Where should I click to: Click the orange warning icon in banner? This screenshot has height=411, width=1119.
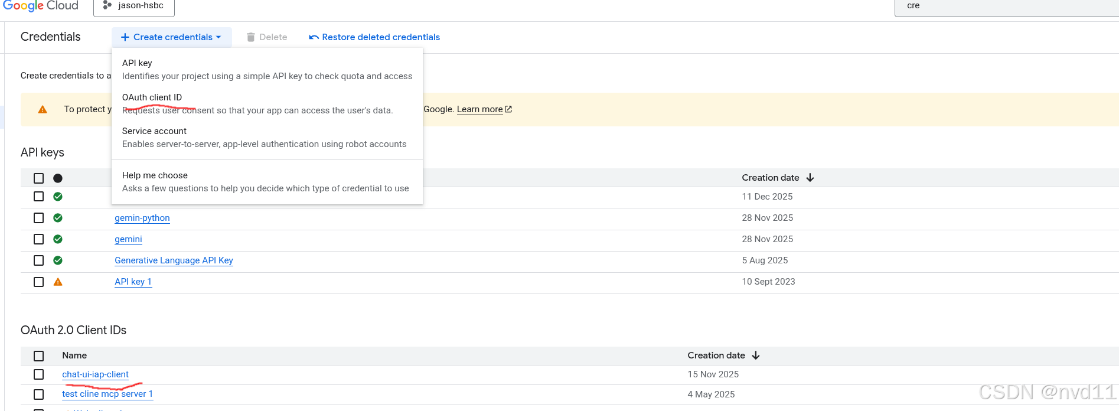pos(43,109)
